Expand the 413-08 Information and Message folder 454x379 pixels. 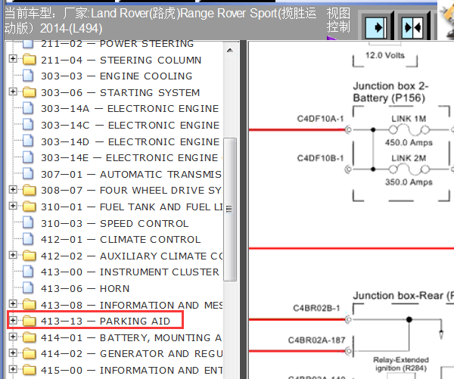[13, 303]
